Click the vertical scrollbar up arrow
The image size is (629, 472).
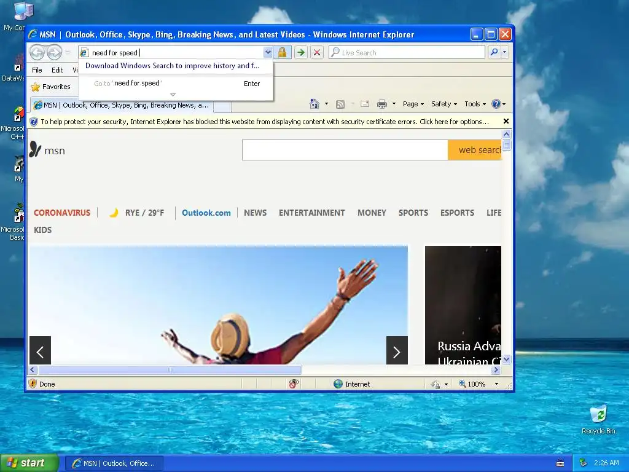click(506, 135)
